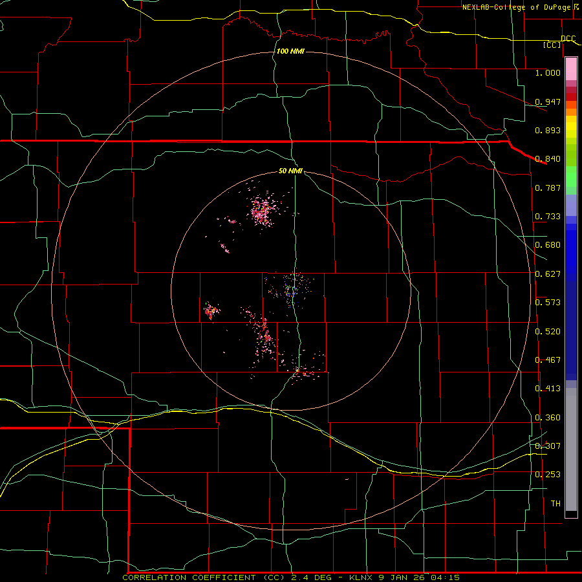This screenshot has height=582, width=582.
Task: Click the [CC] units label
Action: (552, 45)
